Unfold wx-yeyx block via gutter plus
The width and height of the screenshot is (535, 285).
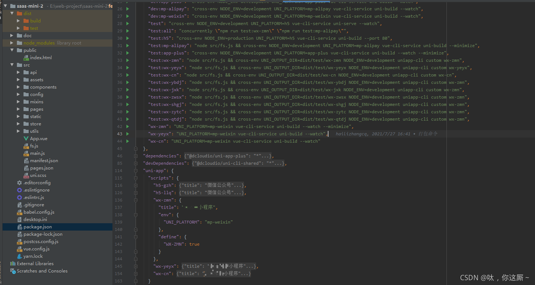(136, 266)
